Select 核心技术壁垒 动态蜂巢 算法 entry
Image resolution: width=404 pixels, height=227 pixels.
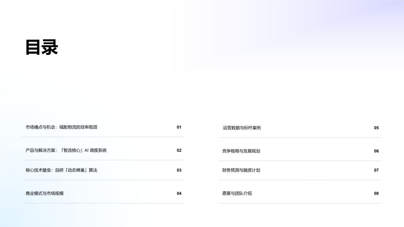pos(61,170)
